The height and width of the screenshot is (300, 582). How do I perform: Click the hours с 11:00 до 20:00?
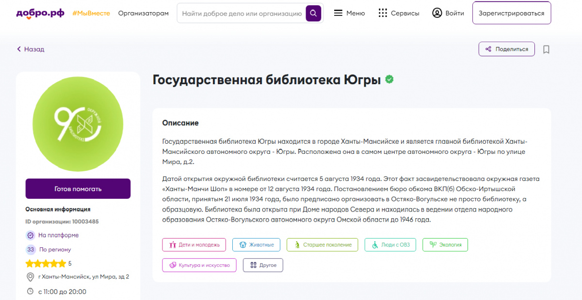coord(62,292)
